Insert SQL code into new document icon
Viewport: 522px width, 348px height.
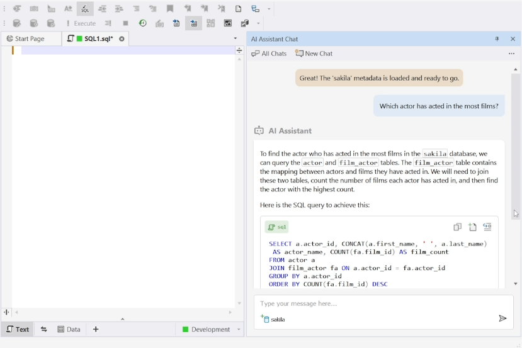pos(472,227)
